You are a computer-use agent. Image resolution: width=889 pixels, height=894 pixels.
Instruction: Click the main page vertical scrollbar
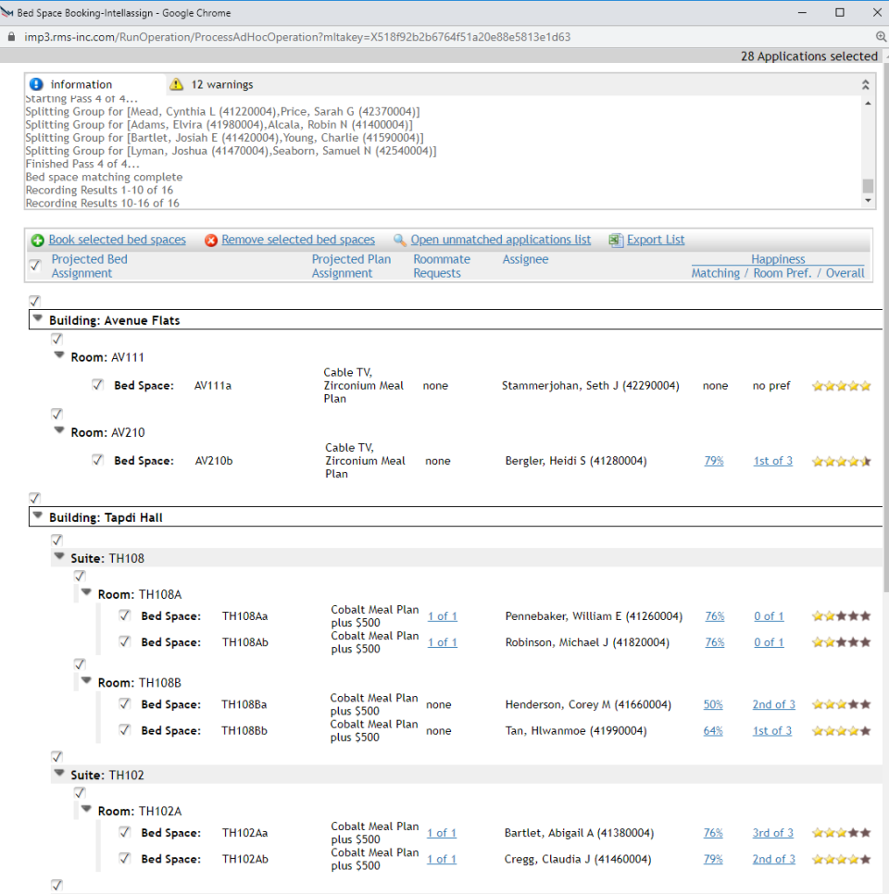click(x=885, y=328)
